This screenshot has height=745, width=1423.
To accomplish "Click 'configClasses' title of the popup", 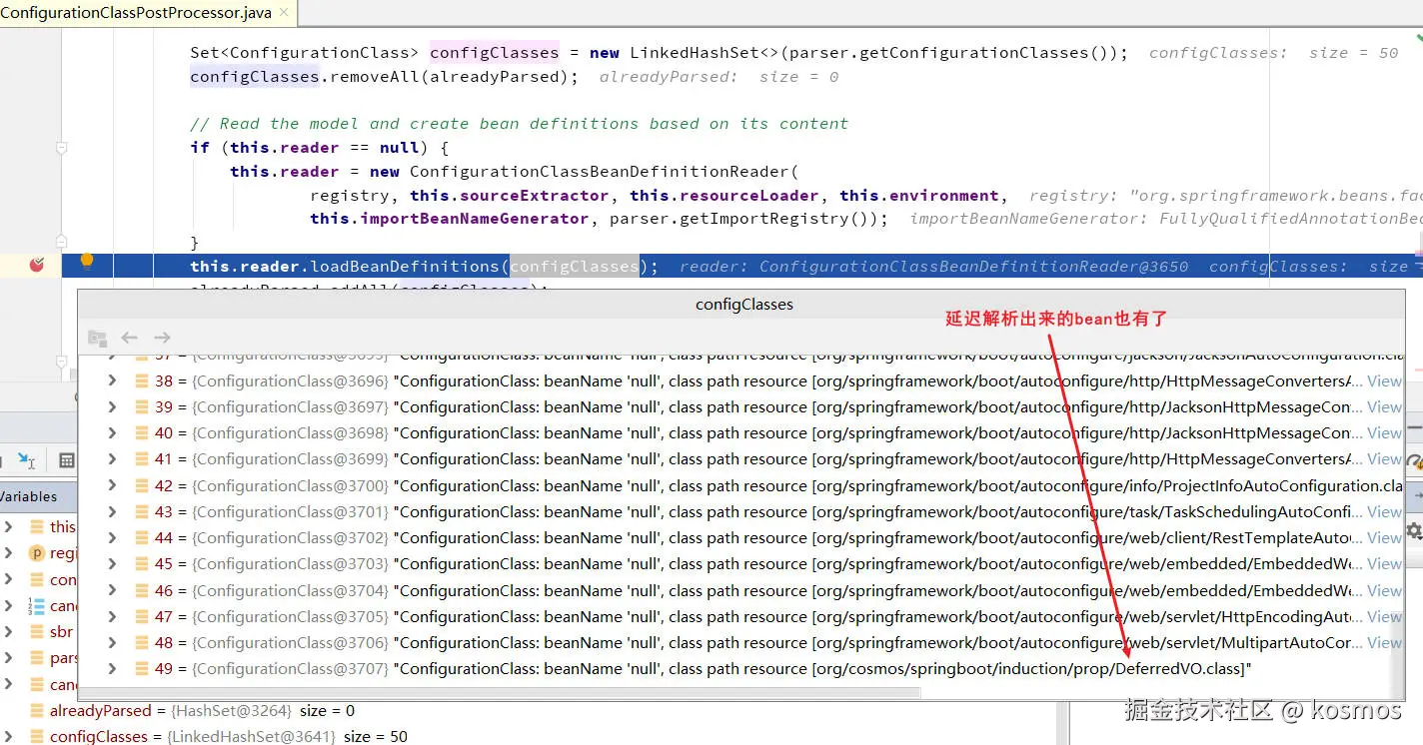I will [744, 305].
